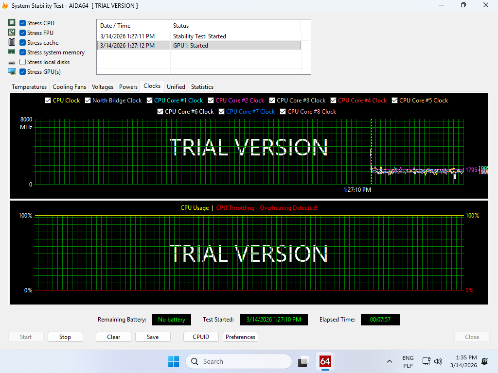The image size is (498, 373).
Task: Stop the stability test
Action: pos(65,337)
